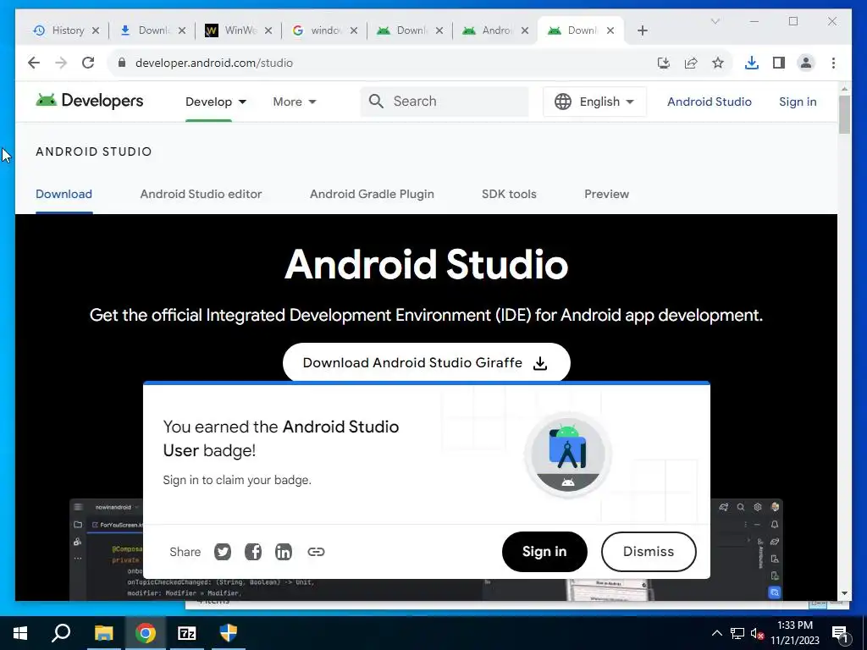Select the Download section tab
The image size is (867, 650).
click(x=64, y=194)
